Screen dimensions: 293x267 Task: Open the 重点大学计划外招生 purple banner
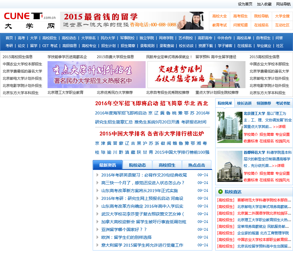[x=96, y=75]
